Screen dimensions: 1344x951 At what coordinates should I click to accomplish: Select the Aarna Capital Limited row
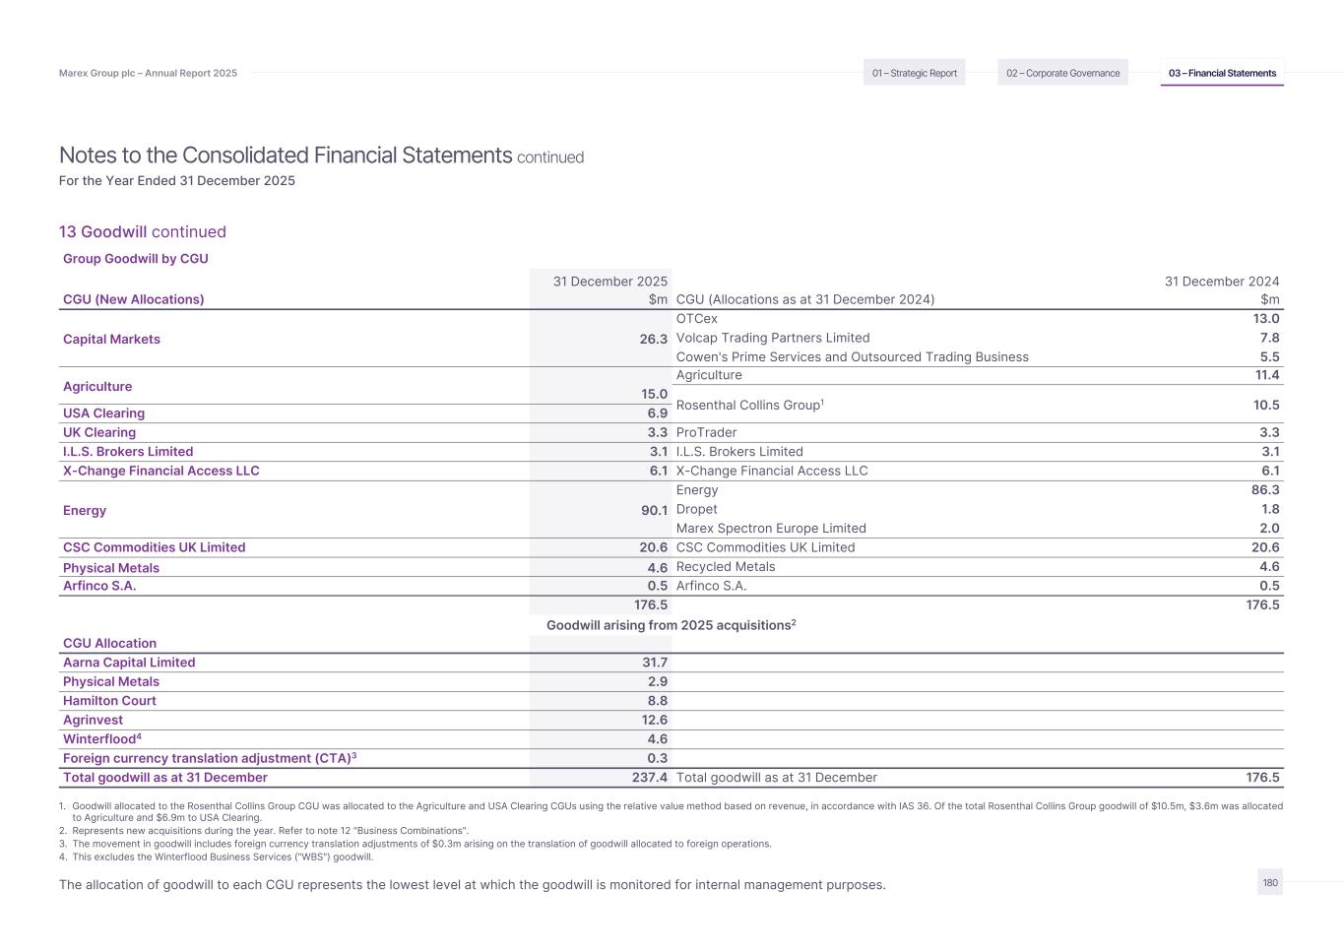[129, 663]
